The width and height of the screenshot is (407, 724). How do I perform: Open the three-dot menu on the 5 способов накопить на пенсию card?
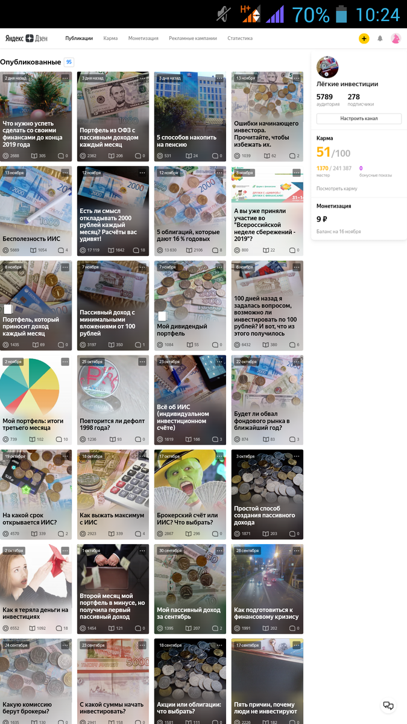click(x=219, y=78)
